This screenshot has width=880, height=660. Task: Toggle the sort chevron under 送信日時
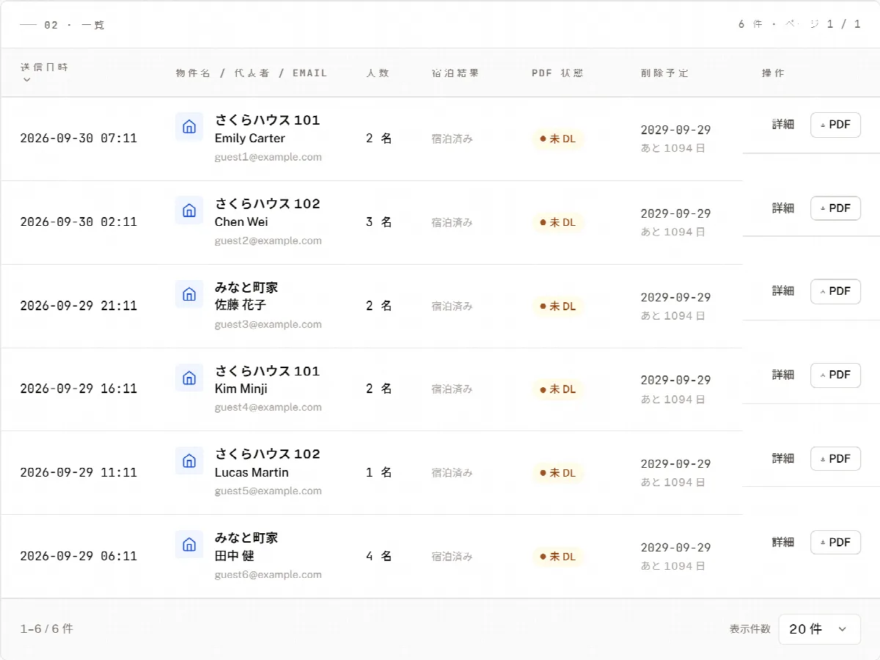click(27, 80)
